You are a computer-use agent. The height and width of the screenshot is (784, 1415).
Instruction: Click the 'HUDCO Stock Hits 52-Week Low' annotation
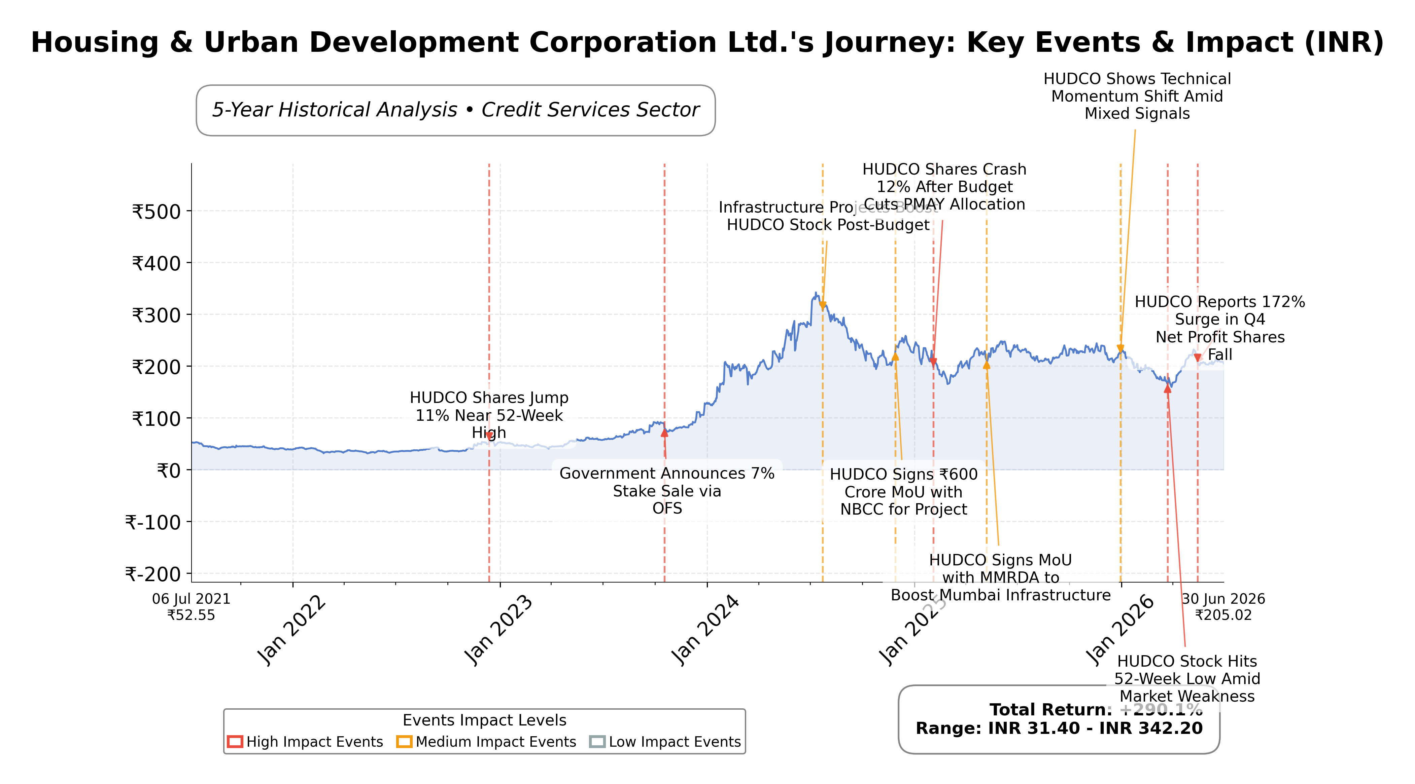click(x=1187, y=679)
